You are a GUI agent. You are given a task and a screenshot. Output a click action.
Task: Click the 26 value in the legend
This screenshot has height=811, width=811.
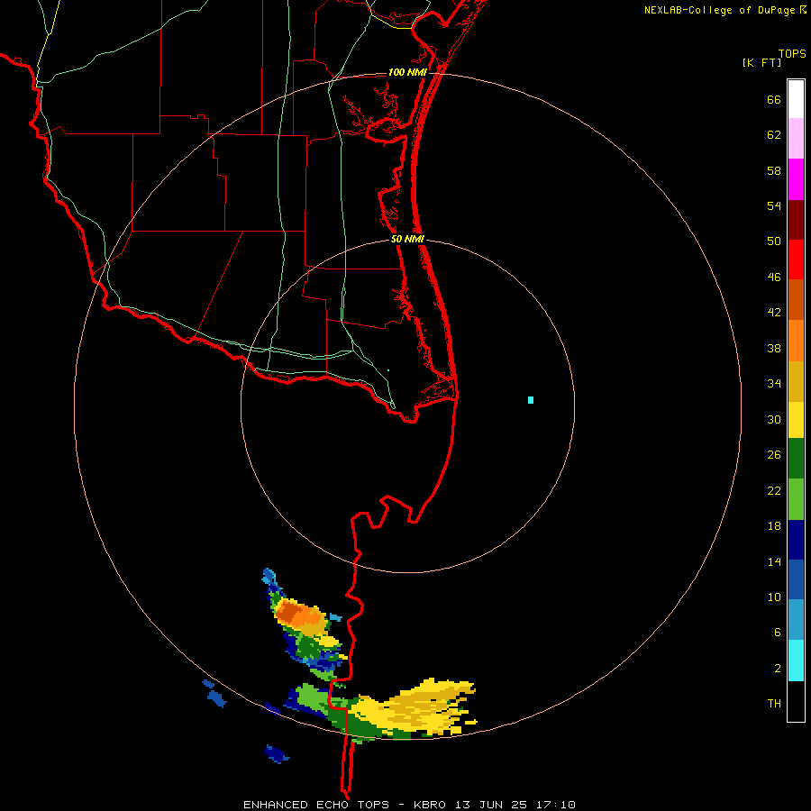pos(774,455)
